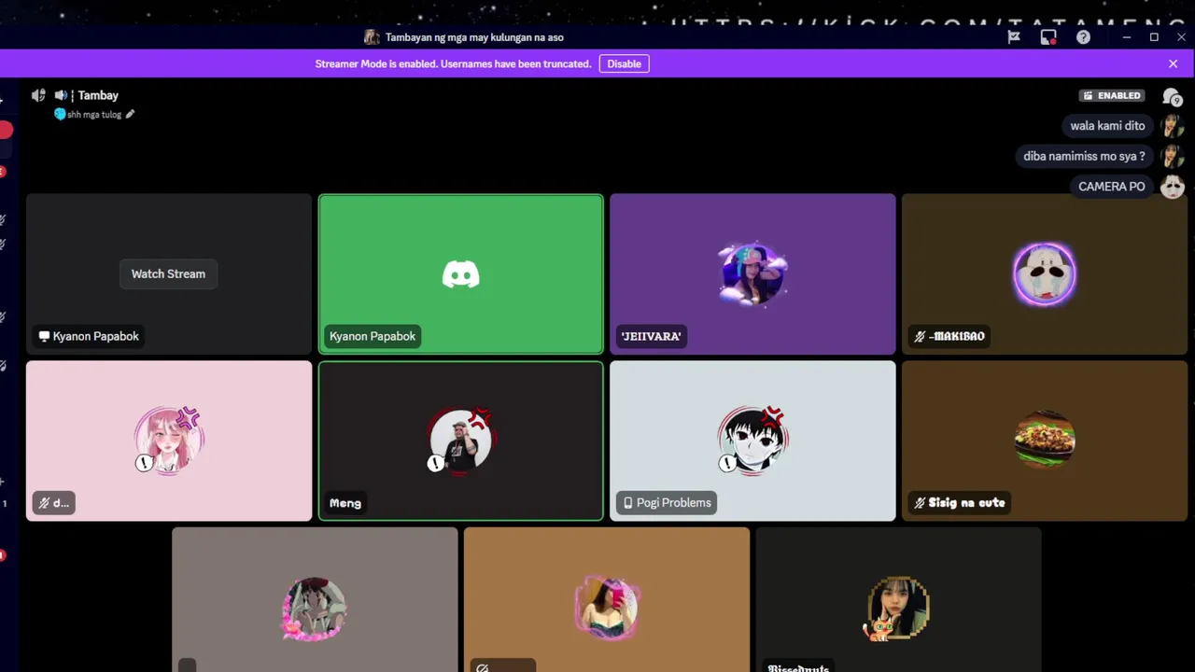Click the muted mic icon on the 'd...' label
Viewport: 1195px width, 672px height.
point(43,503)
